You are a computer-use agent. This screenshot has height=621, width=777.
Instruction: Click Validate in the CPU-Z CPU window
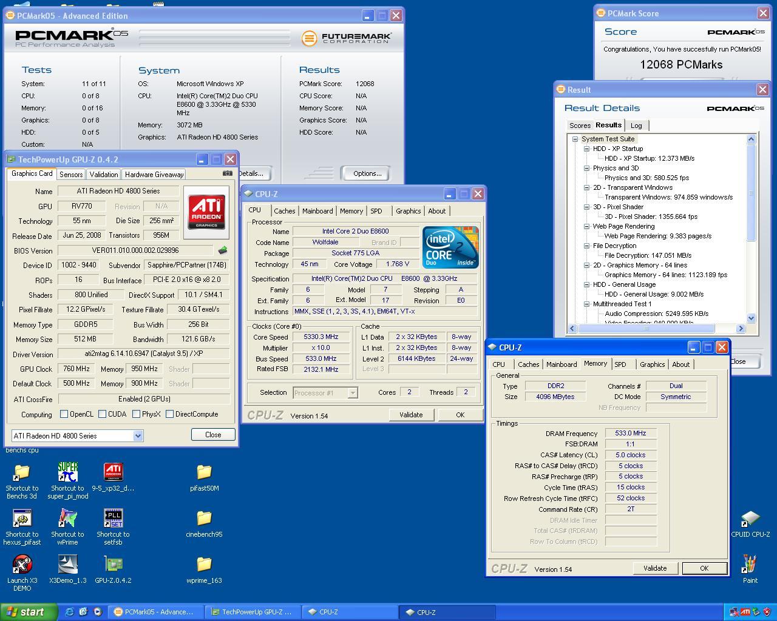coord(411,415)
